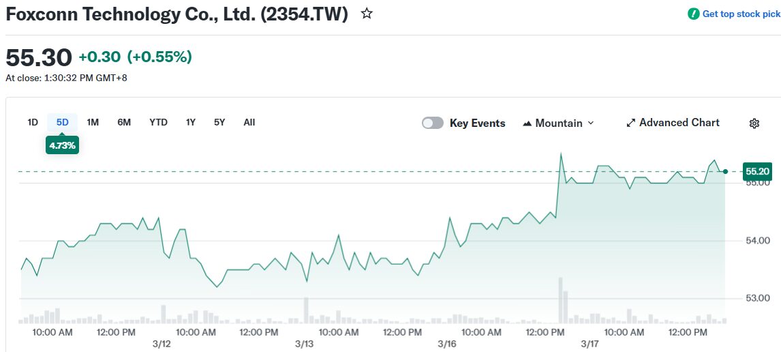Image resolution: width=781 pixels, height=352 pixels.
Task: Open the Advanced Chart link
Action: pyautogui.click(x=673, y=123)
